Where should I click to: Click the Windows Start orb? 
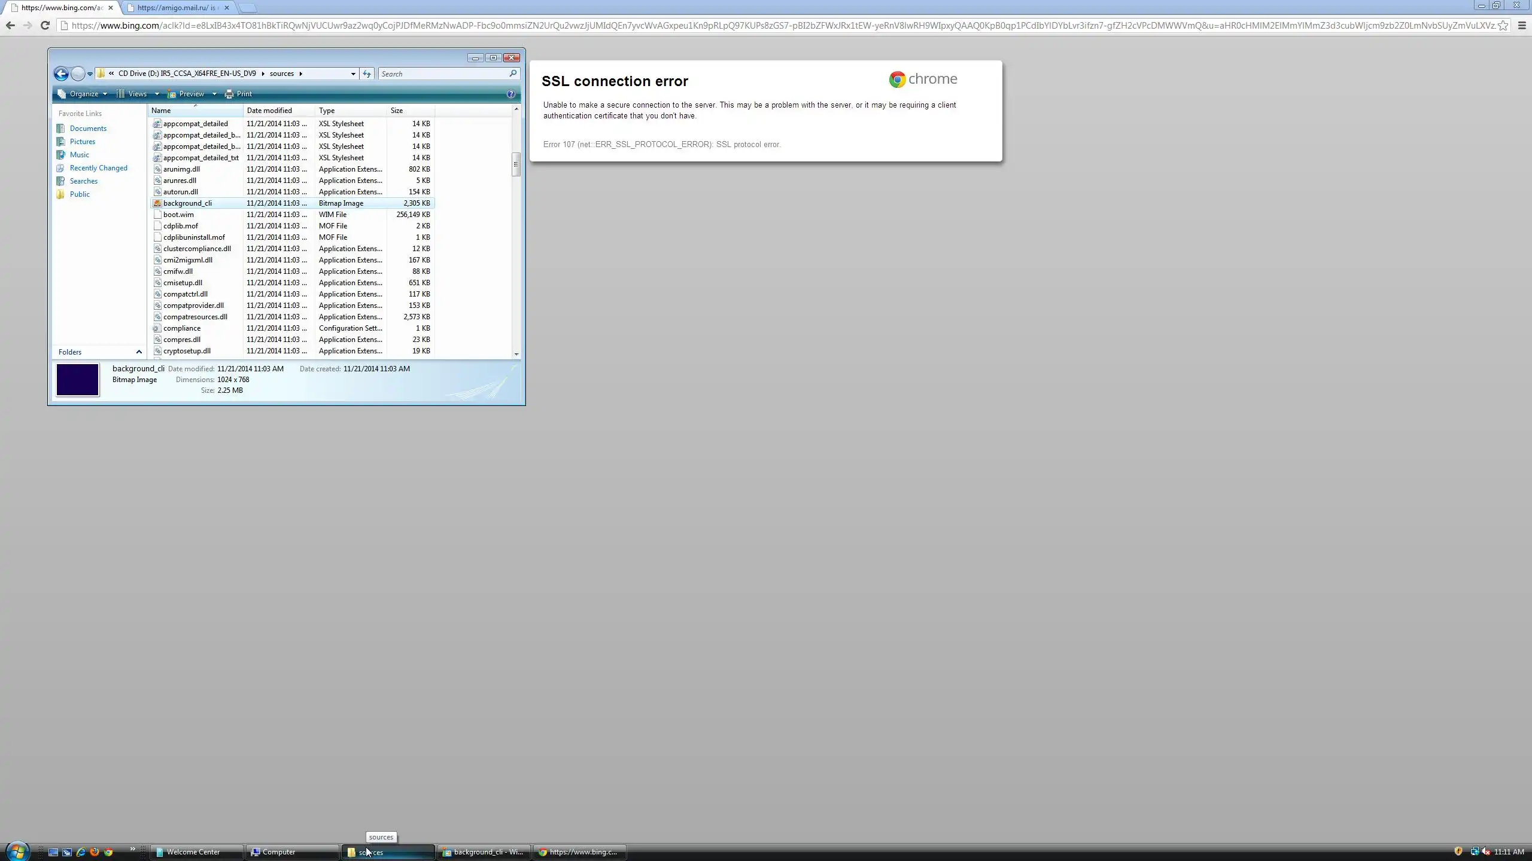tap(17, 851)
